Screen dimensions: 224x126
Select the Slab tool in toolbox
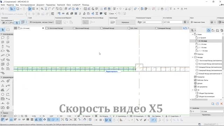(x=2, y=51)
